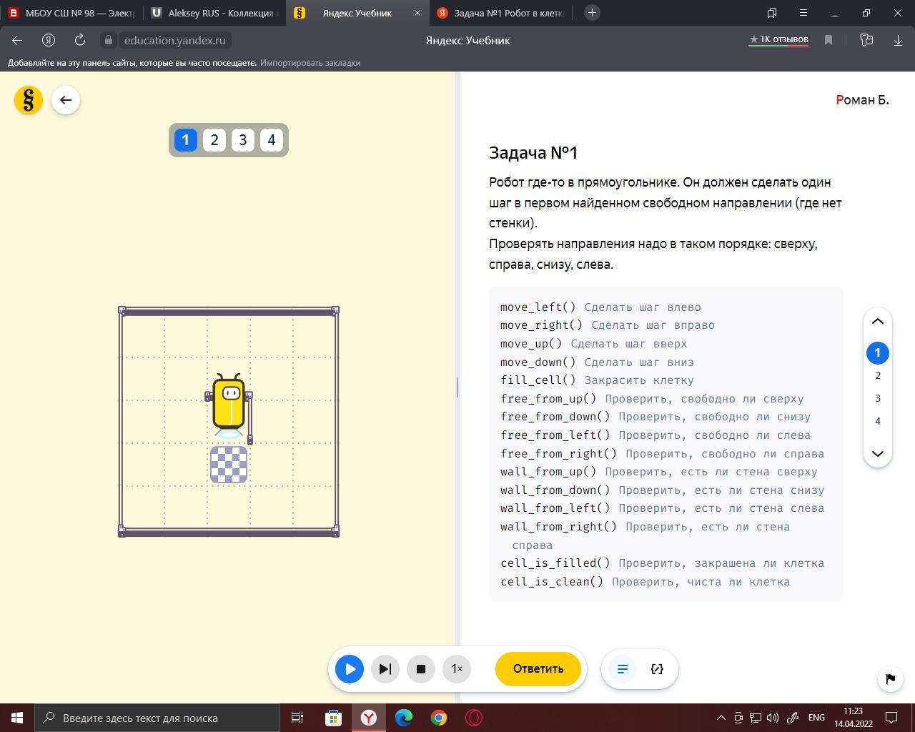Switch to curly-brace code mode
The height and width of the screenshot is (732, 915).
point(657,669)
